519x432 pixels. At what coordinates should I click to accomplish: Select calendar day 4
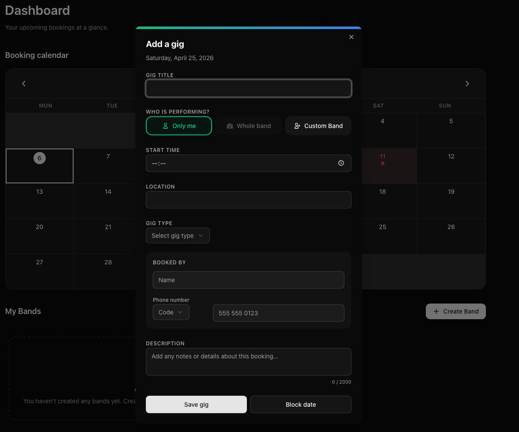coord(389,131)
